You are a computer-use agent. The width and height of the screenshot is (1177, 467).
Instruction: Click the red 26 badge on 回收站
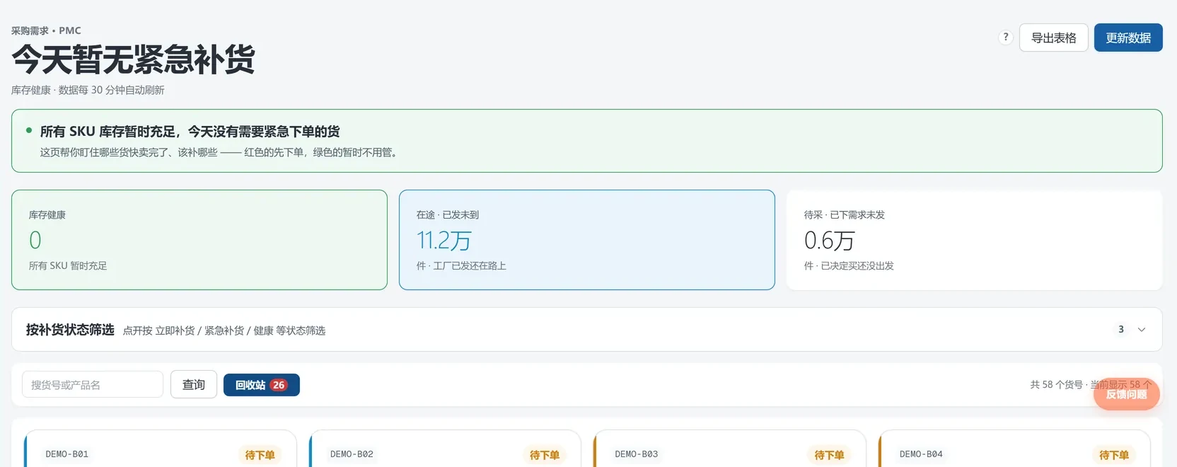279,385
